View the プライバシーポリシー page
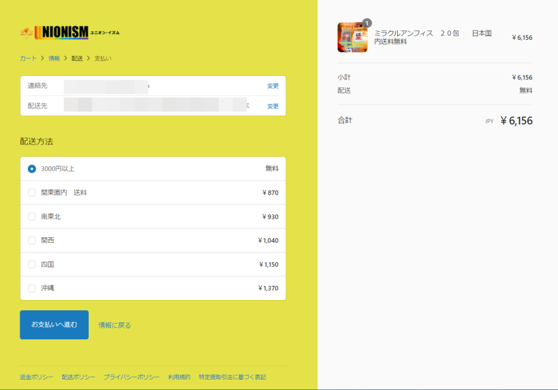This screenshot has width=558, height=390. pyautogui.click(x=131, y=377)
